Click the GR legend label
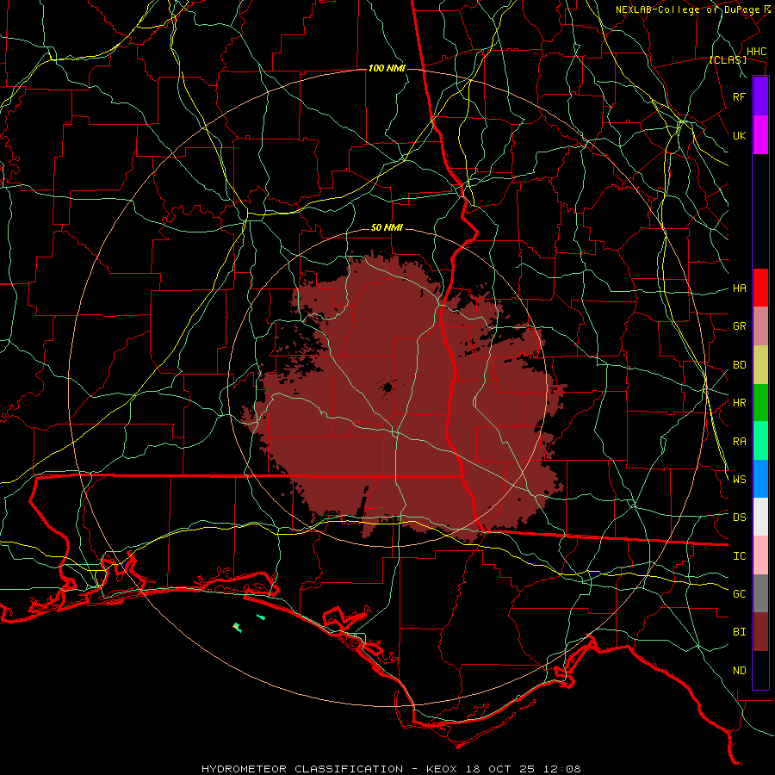Viewport: 775px width, 775px height. (739, 326)
